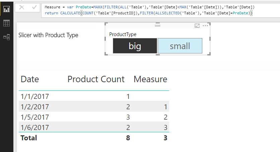Image resolution: width=280 pixels, height=152 pixels.
Task: Select the 1/2/2017 date cell
Action: (35, 107)
